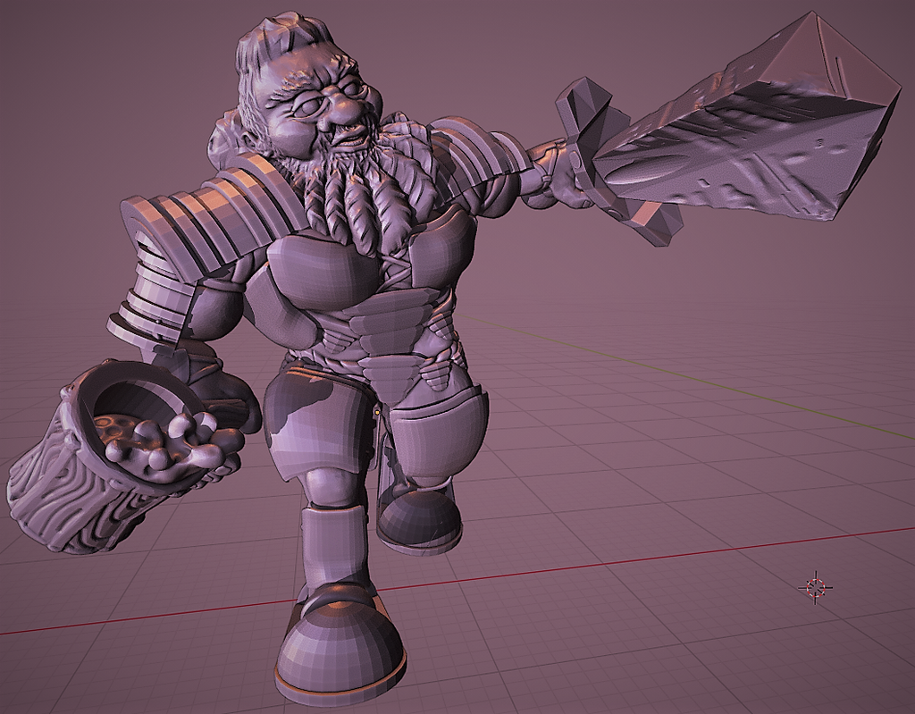The height and width of the screenshot is (714, 915).
Task: Select the front leg's shin guard
Action: tap(332, 545)
